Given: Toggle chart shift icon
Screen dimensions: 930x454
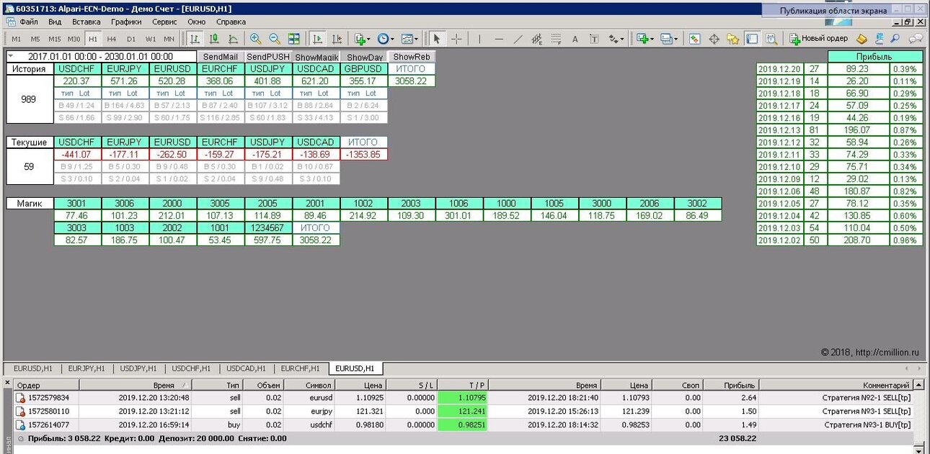Looking at the screenshot, I should tap(337, 39).
